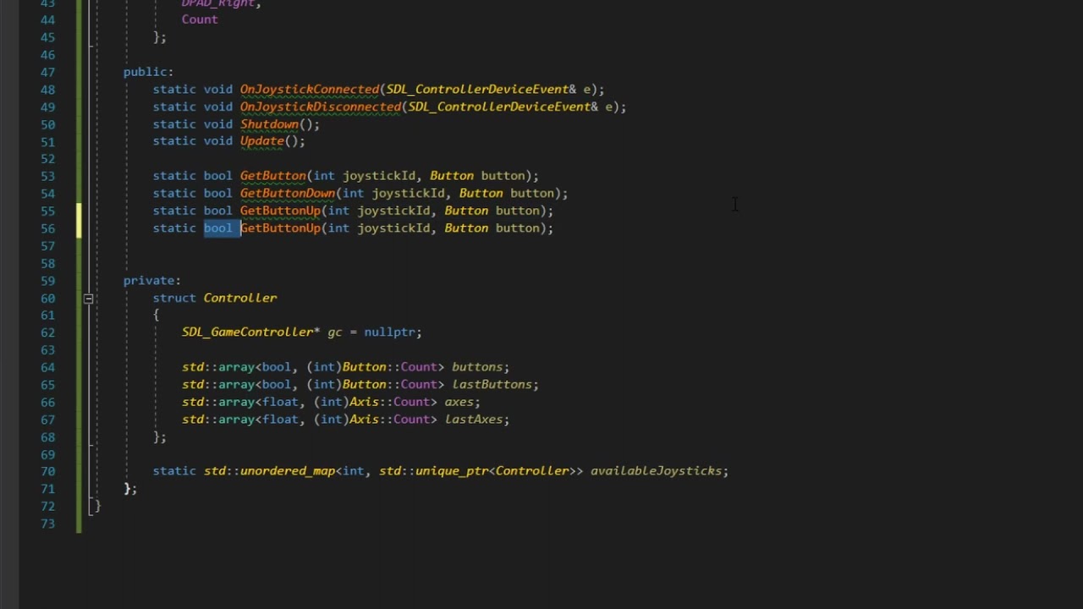Click line number 73 in the gutter

click(47, 524)
